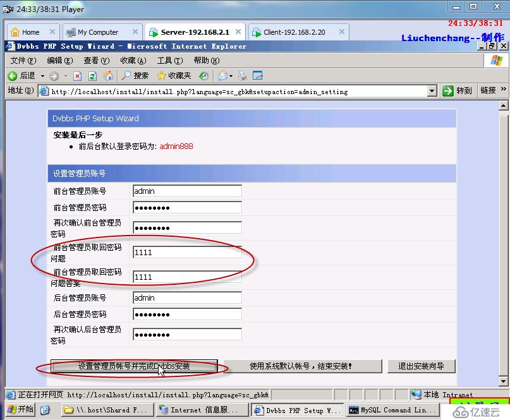Viewport: 510px width, 420px height.
Task: Focus the 后台管理员账号 input field
Action: (x=187, y=297)
